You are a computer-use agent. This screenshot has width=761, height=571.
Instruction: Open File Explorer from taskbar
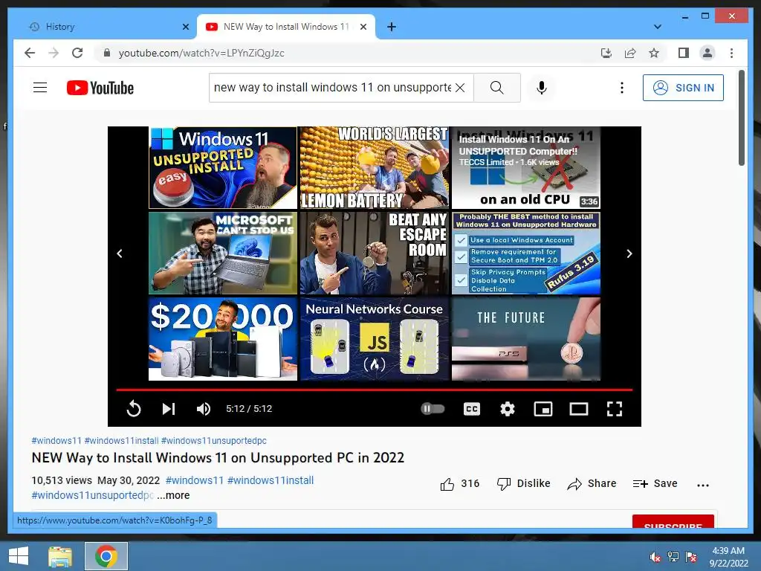pos(60,556)
